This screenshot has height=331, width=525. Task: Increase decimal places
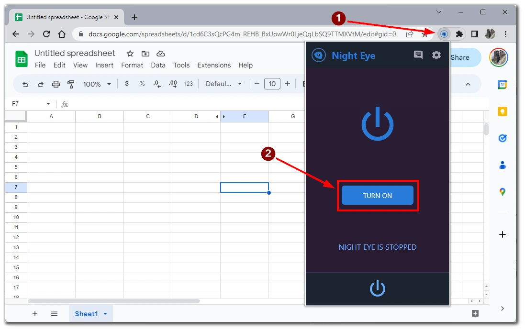(x=173, y=84)
